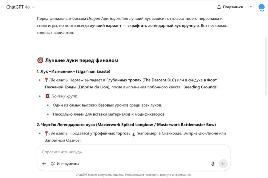Launch voice mode with the waveform icon
The width and height of the screenshot is (268, 178).
click(x=223, y=164)
